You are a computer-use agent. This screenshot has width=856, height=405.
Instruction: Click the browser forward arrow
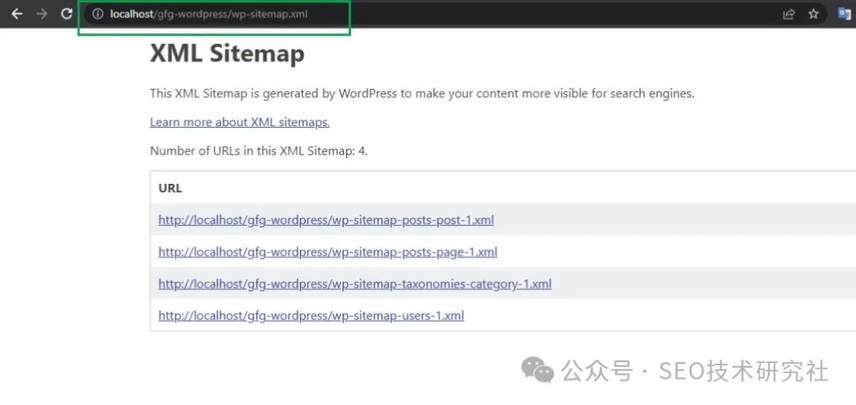[42, 14]
